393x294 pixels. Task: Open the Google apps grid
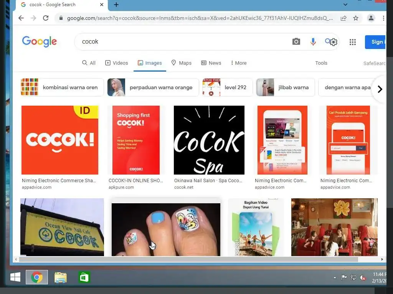pos(353,42)
